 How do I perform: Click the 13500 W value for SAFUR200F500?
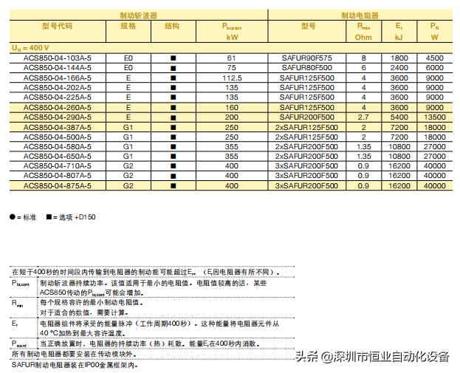pyautogui.click(x=435, y=117)
